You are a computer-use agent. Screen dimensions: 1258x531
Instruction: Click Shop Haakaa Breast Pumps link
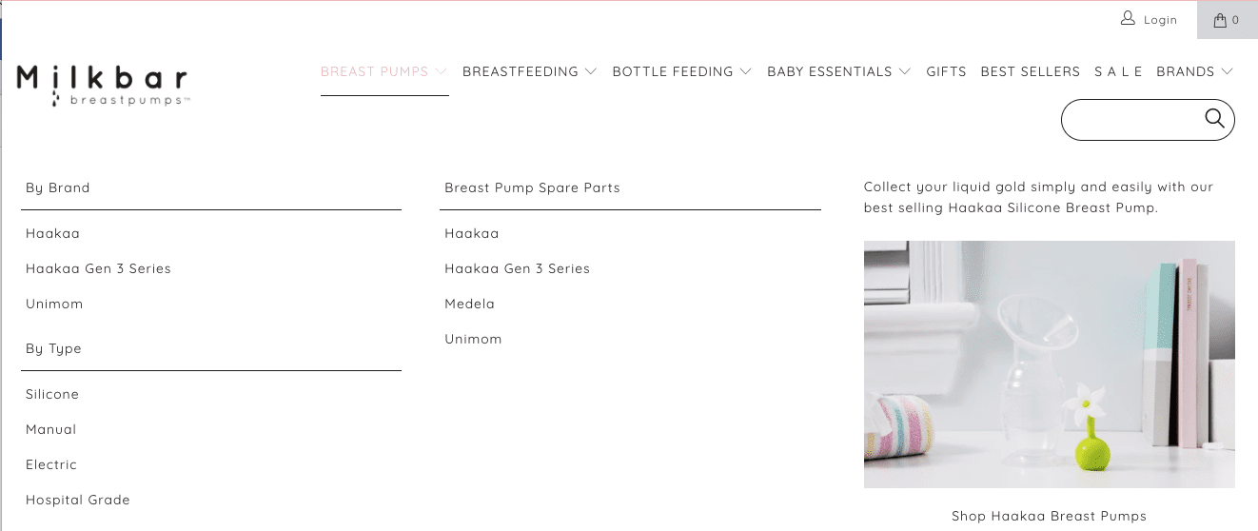coord(1049,516)
